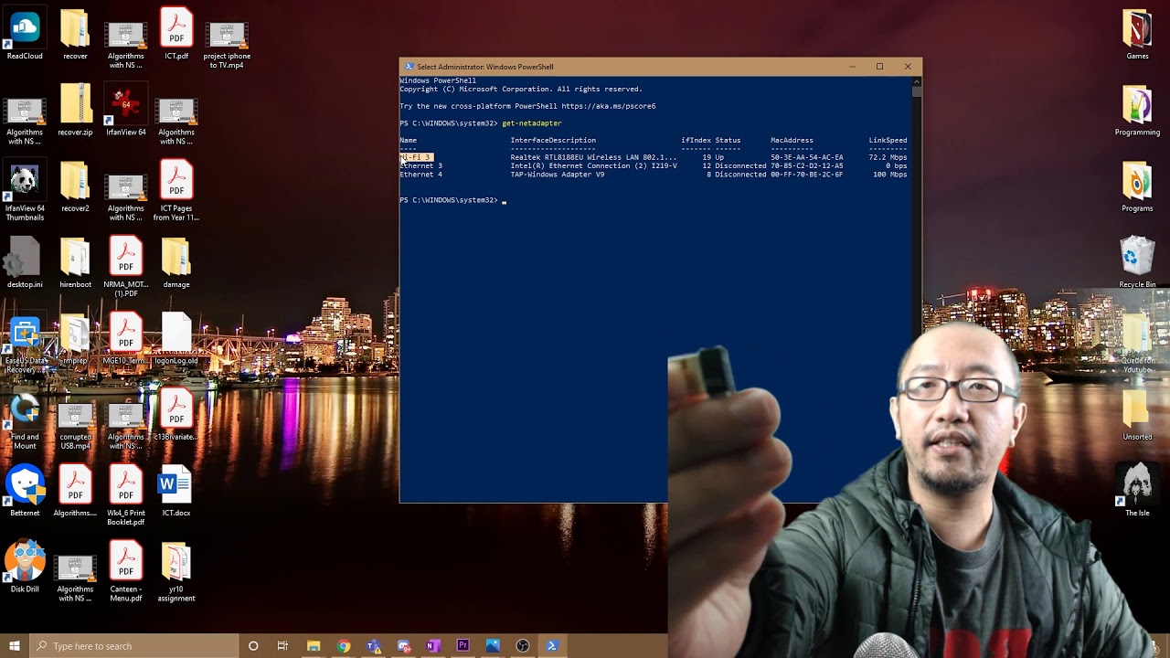Click the '72.2 Mbps' link speed value
Image resolution: width=1170 pixels, height=658 pixels.
(x=888, y=157)
